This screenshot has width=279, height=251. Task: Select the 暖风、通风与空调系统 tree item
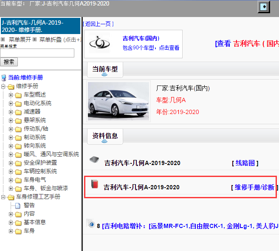pos(51,154)
